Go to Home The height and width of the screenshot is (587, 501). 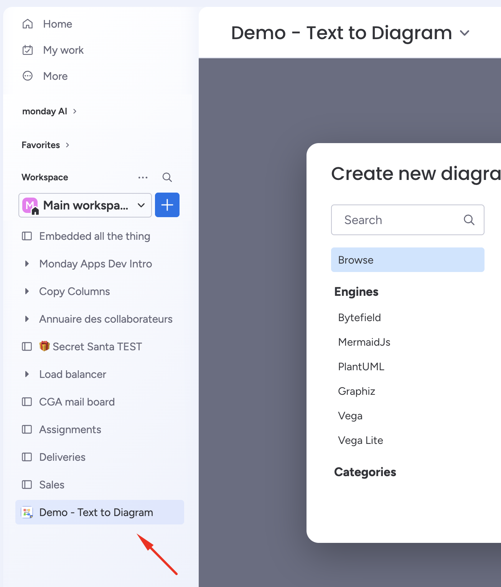[58, 24]
